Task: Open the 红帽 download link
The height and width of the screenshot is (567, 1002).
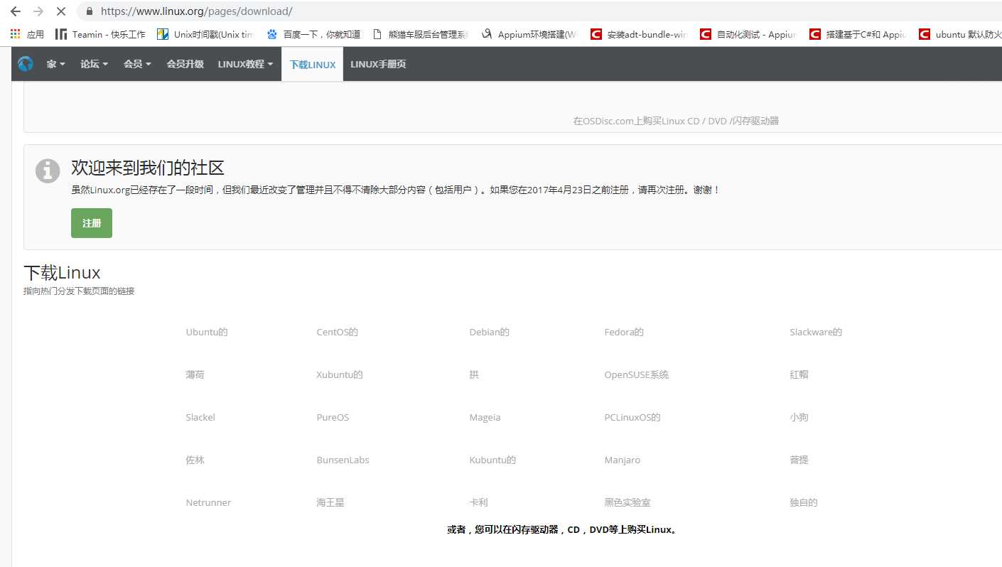Action: click(x=799, y=374)
